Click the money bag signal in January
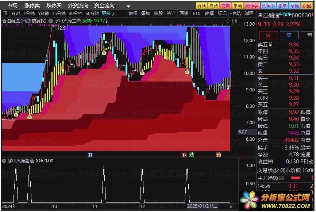316x212 pixels. [187, 71]
